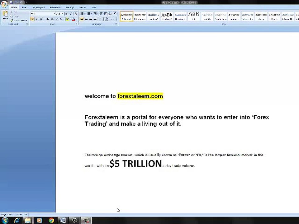299x224 pixels.
Task: Apply the Normal style
Action: 126,16
